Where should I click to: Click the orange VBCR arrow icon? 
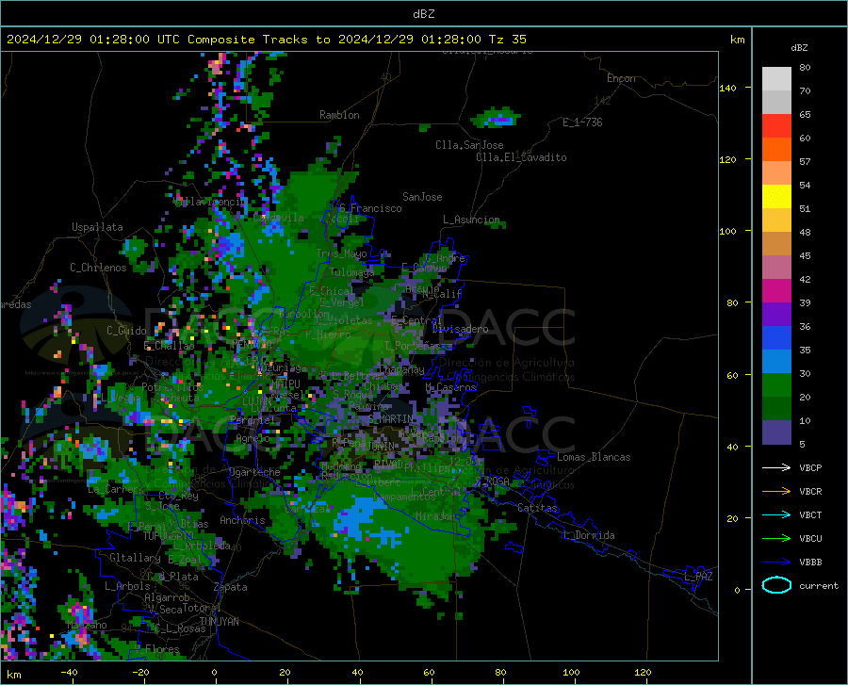tap(776, 492)
